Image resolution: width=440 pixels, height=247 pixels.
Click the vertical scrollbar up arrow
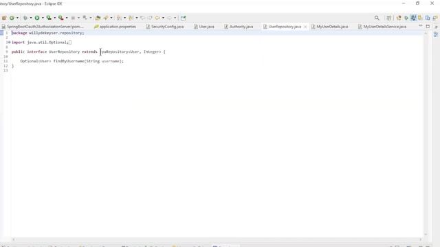[x=426, y=33]
